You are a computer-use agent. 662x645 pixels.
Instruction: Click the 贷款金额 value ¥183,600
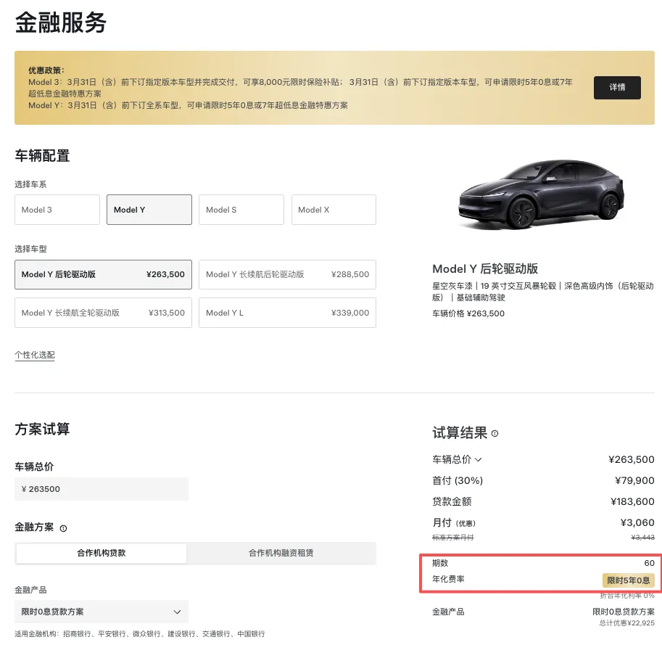pyautogui.click(x=632, y=502)
